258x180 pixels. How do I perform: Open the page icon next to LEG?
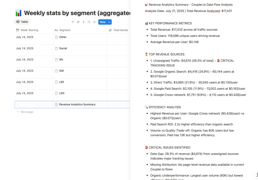click(56, 93)
